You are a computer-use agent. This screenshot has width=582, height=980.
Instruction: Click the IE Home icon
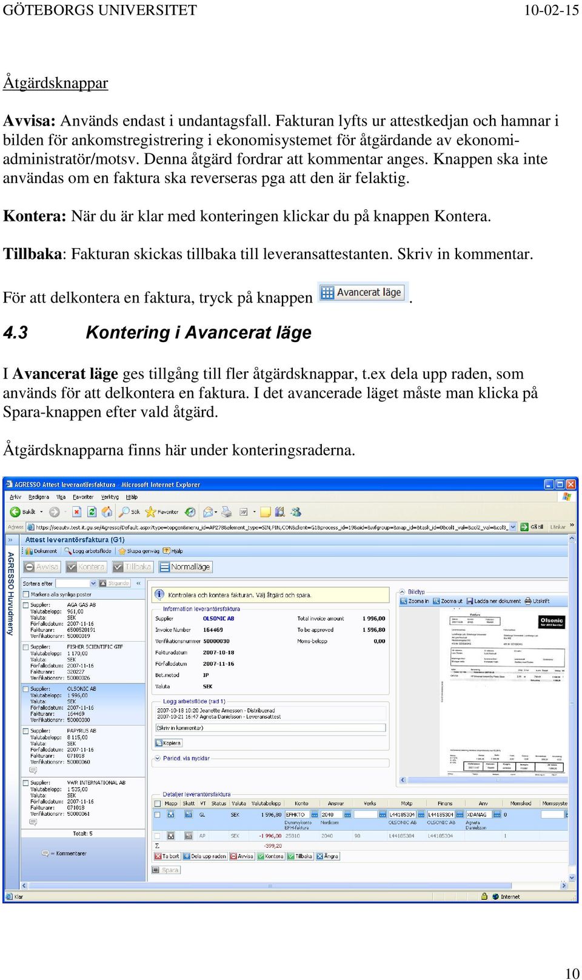click(x=107, y=512)
